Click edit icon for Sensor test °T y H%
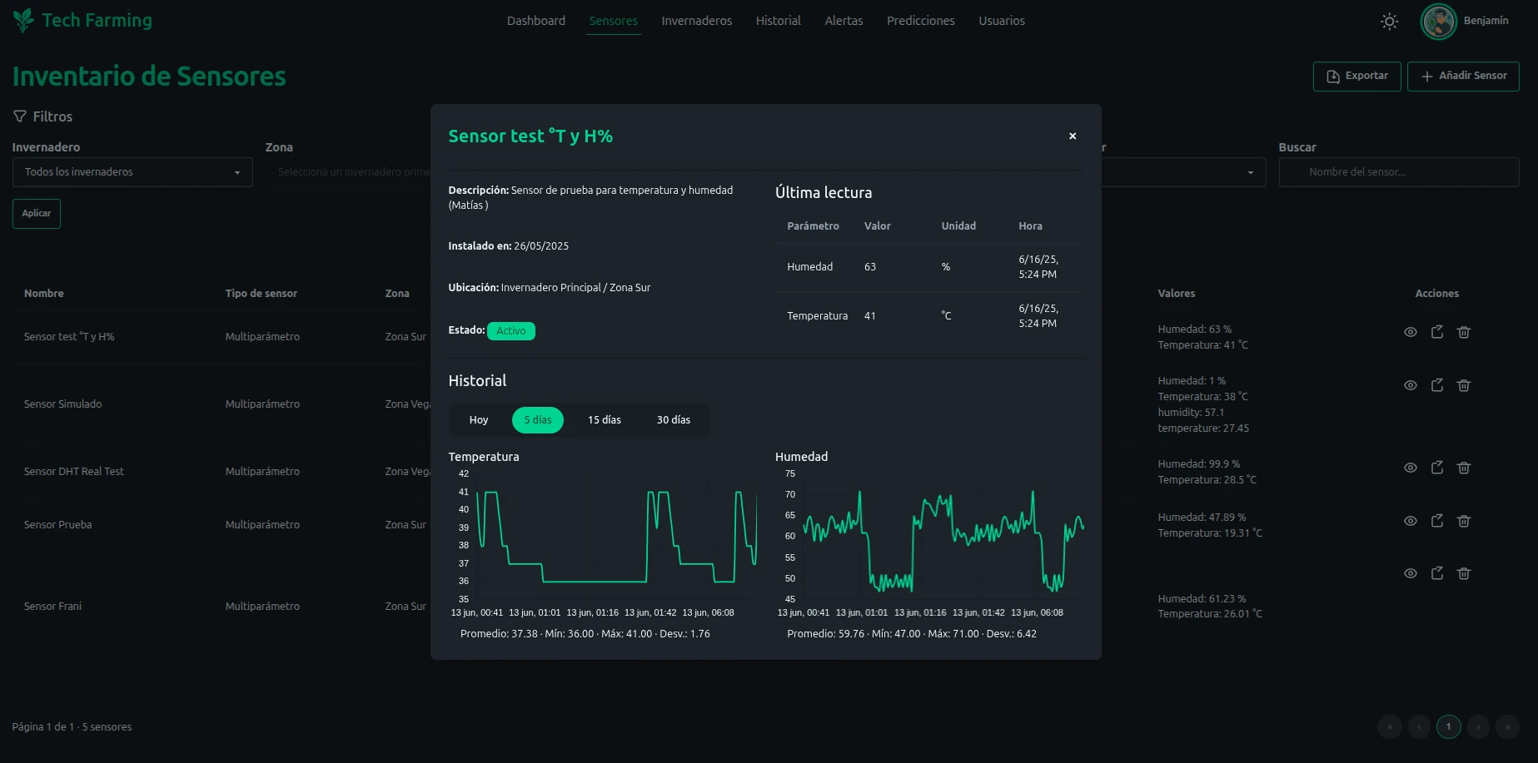 click(x=1436, y=332)
